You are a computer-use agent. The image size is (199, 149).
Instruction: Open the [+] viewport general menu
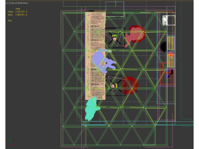[8, 3]
